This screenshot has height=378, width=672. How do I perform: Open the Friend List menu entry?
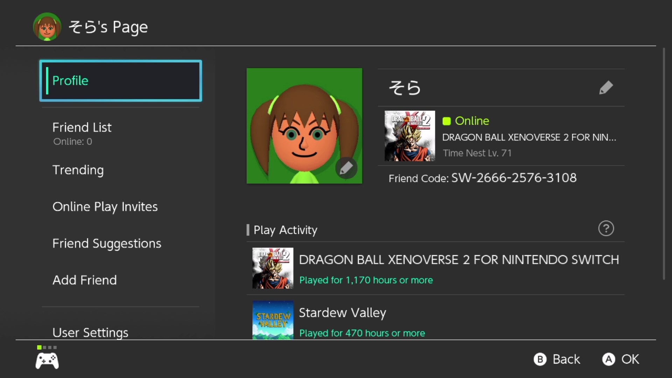point(82,127)
